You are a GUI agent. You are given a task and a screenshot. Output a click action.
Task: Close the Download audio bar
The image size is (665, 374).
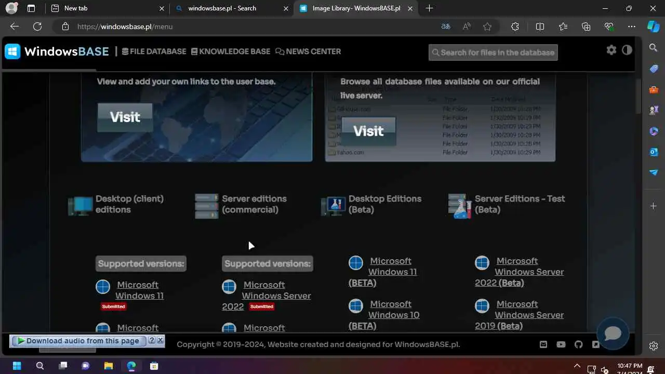161,341
